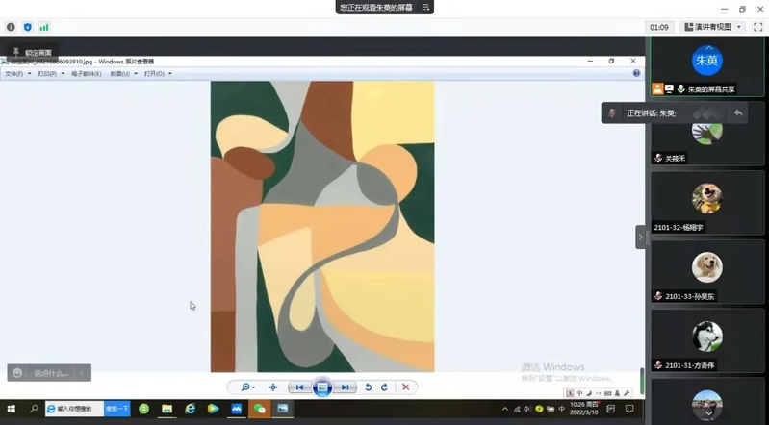Screen dimensions: 769x425
Task: Expand the arrow beside 文件(F)
Action: tap(30, 73)
